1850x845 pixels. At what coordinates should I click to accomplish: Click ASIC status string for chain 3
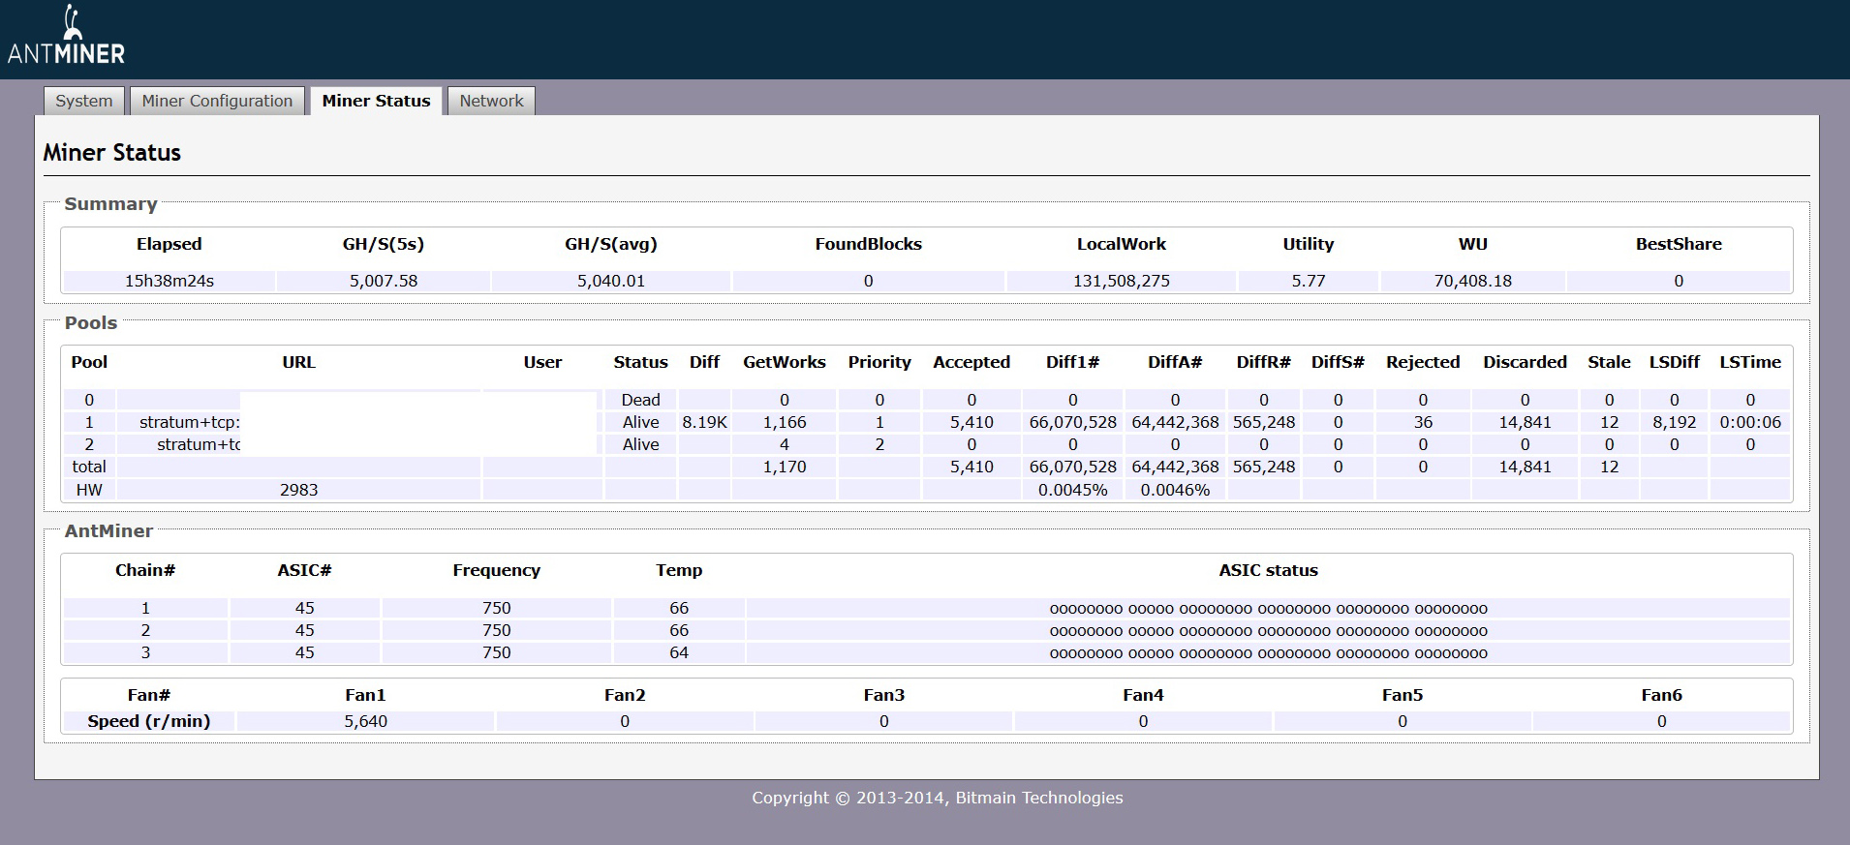(x=1268, y=653)
